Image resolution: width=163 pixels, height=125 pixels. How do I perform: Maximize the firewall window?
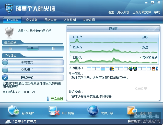point(152,2)
